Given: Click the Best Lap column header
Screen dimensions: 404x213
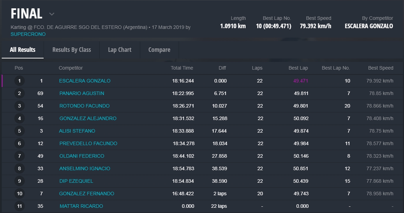Looking at the screenshot, I should pos(298,68).
